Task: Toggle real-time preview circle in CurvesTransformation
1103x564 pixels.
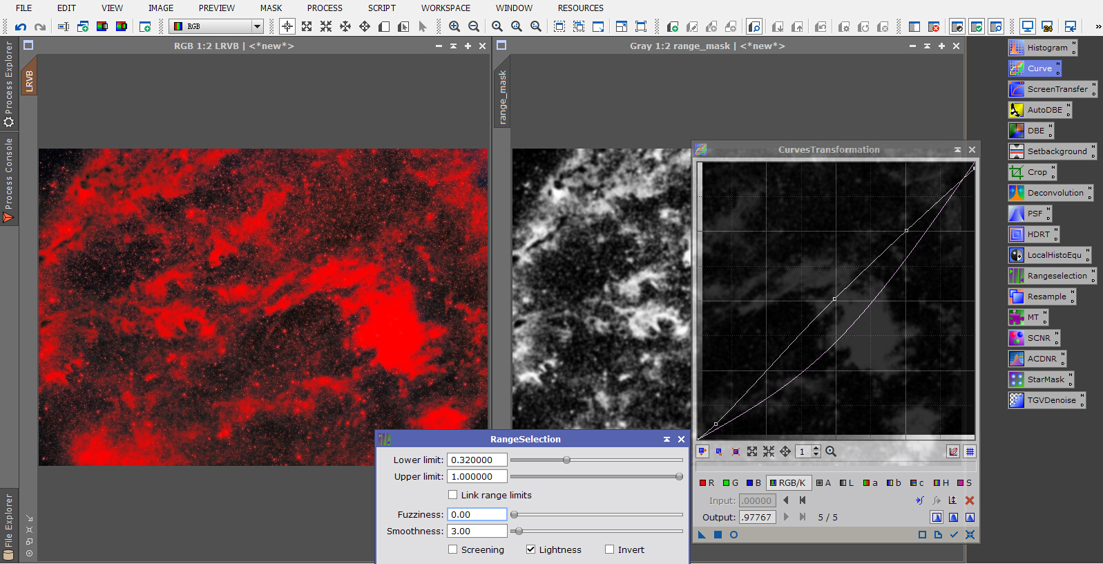Action: (x=733, y=535)
